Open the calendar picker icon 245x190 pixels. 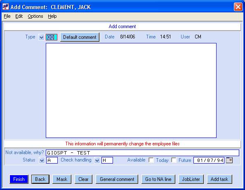229,160
